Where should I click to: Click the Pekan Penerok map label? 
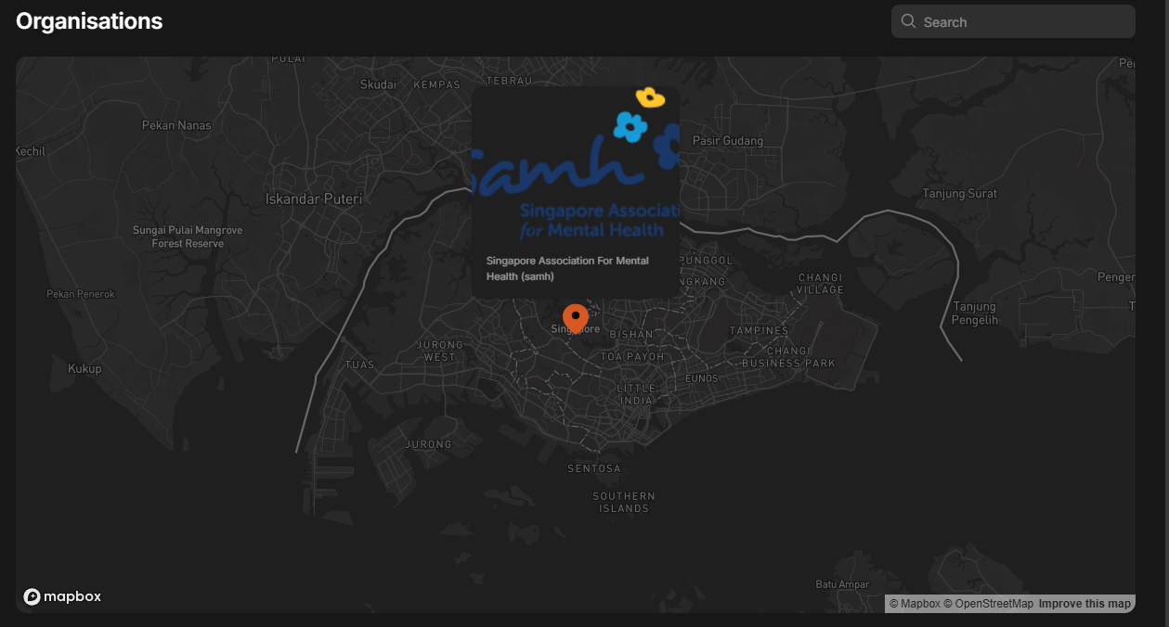click(x=81, y=294)
